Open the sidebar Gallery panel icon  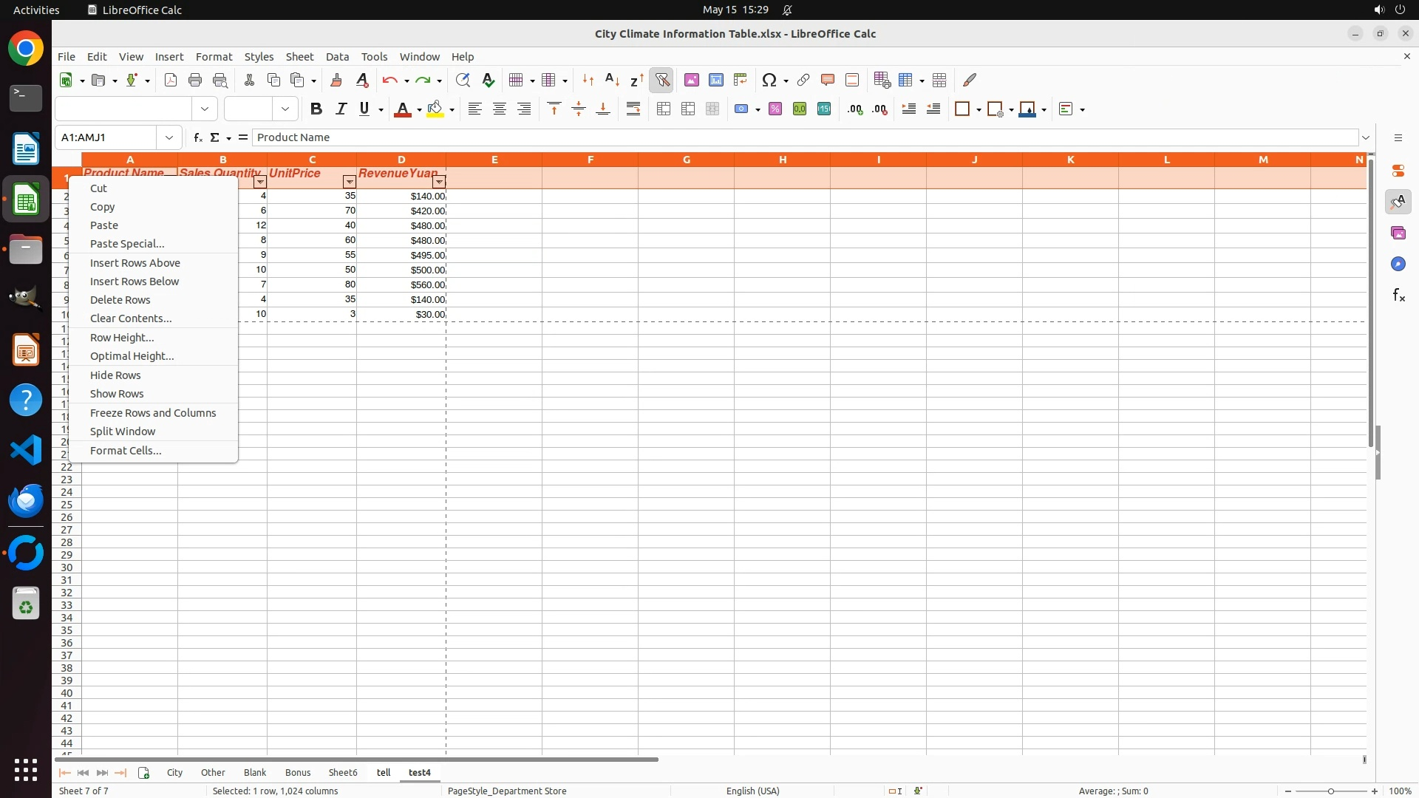click(x=1398, y=233)
